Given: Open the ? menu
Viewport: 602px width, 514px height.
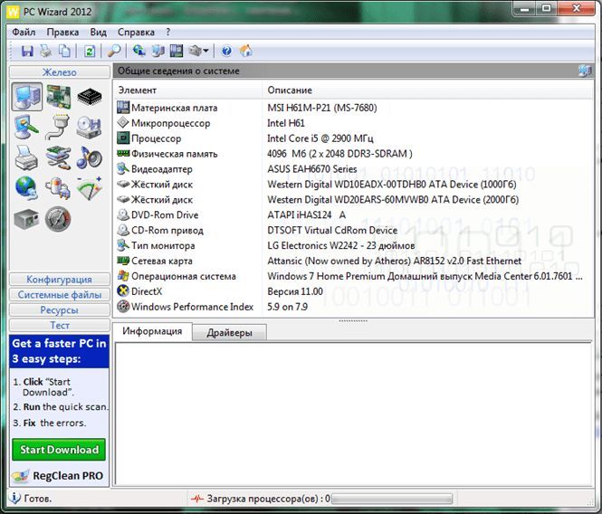Looking at the screenshot, I should click(168, 32).
